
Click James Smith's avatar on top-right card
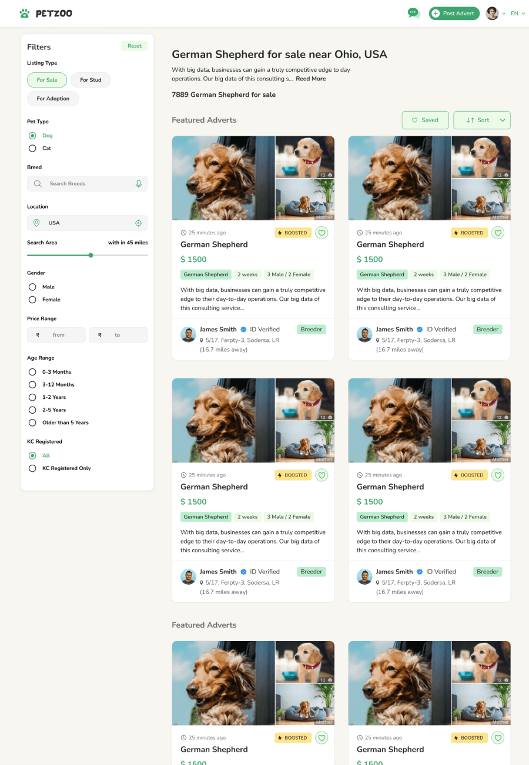(x=364, y=334)
